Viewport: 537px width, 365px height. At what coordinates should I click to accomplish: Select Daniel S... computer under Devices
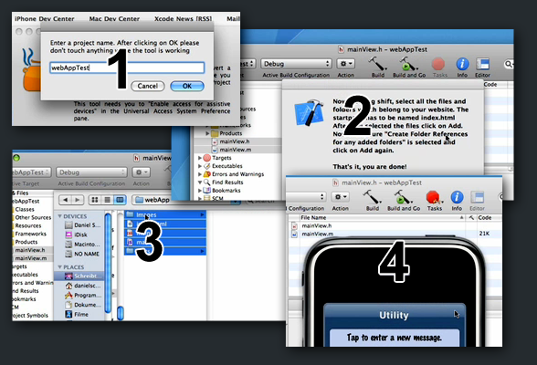pos(82,225)
